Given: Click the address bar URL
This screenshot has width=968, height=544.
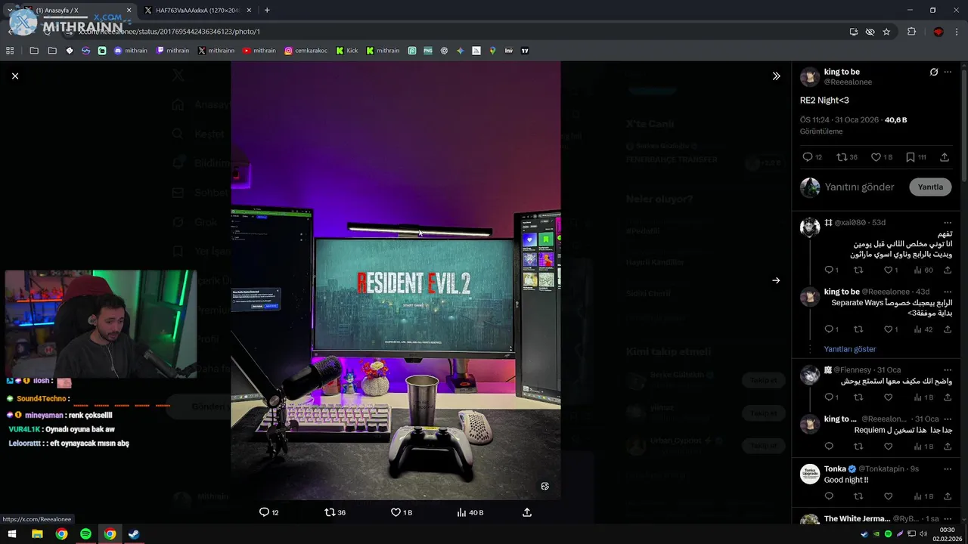Looking at the screenshot, I should point(169,32).
